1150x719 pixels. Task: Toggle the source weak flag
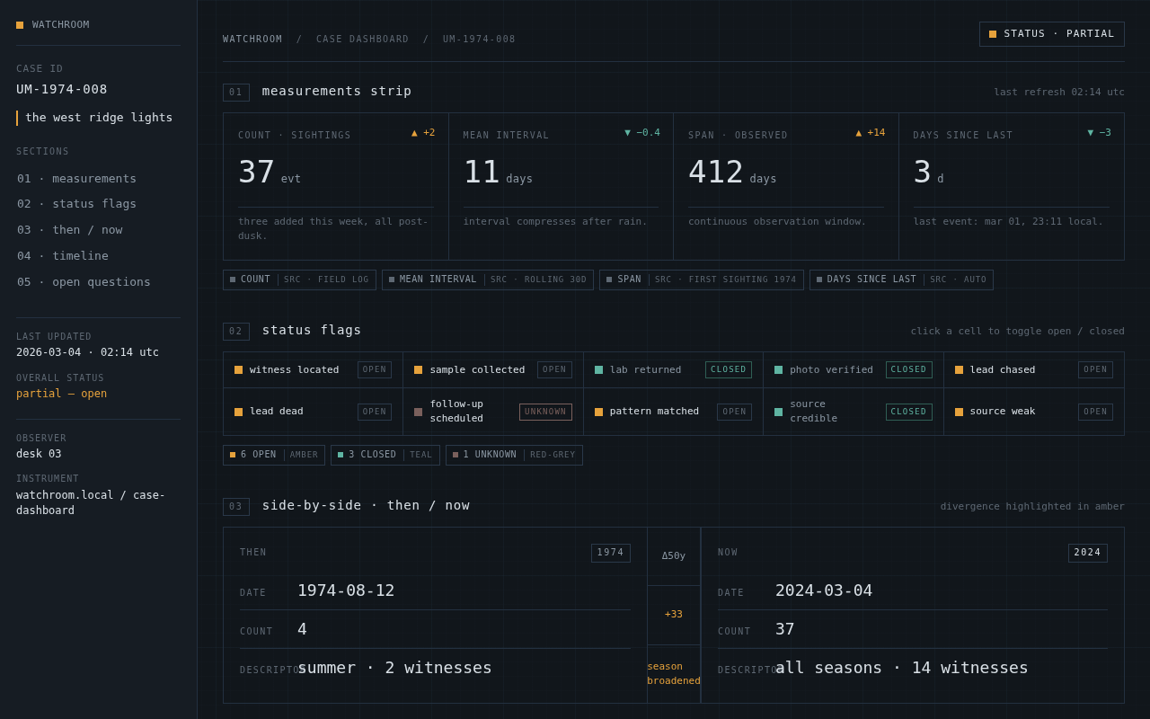[1034, 412]
